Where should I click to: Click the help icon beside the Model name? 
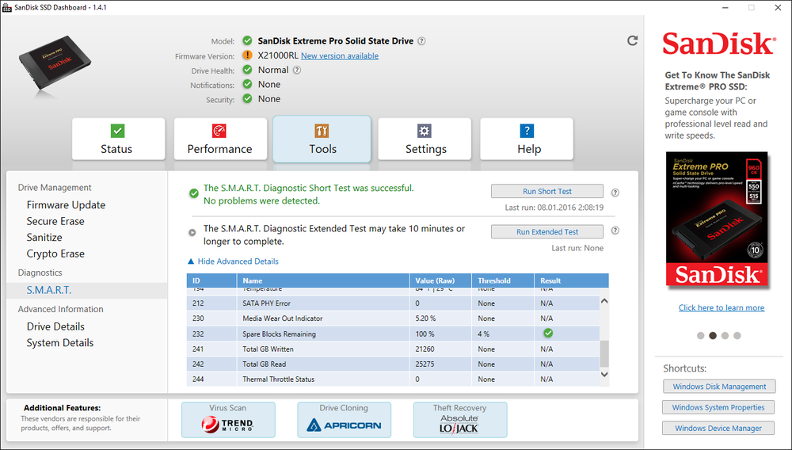(422, 41)
